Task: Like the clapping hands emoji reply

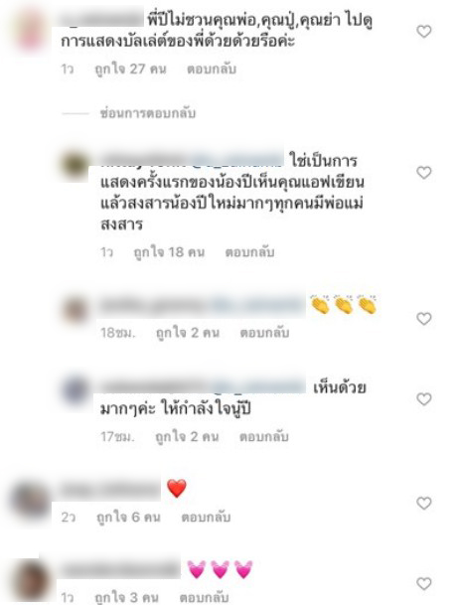Action: [423, 319]
